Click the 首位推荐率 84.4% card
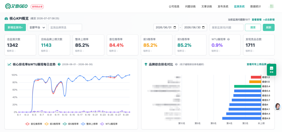Screen dimensions: 282x132 122,45
